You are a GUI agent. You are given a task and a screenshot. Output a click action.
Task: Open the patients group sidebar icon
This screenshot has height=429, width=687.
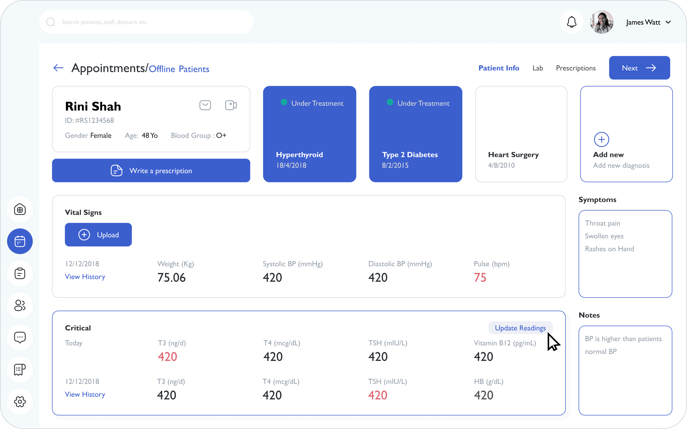[20, 306]
